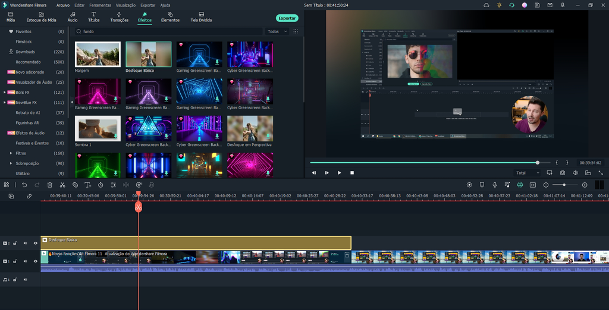Click the cloud icon in title bar
609x310 pixels.
point(486,5)
